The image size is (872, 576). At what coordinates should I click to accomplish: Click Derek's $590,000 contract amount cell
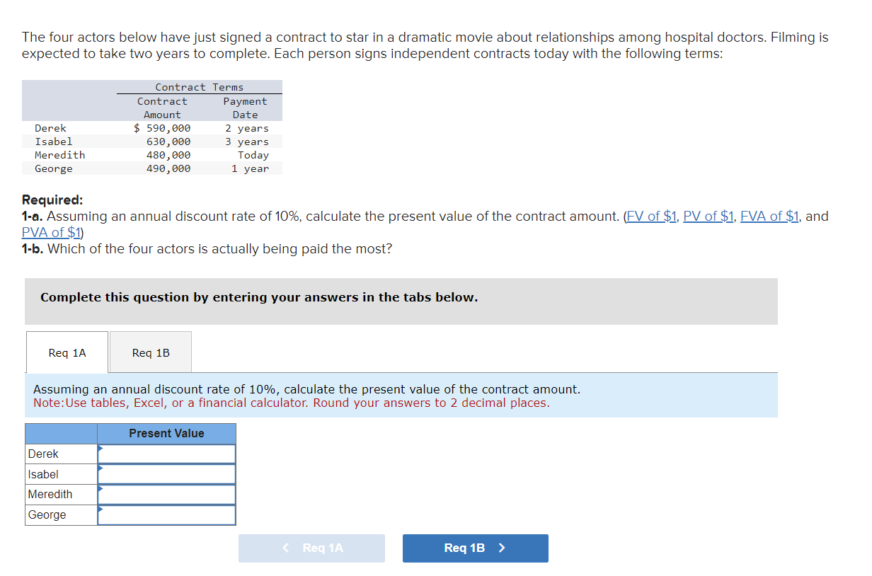[x=163, y=128]
